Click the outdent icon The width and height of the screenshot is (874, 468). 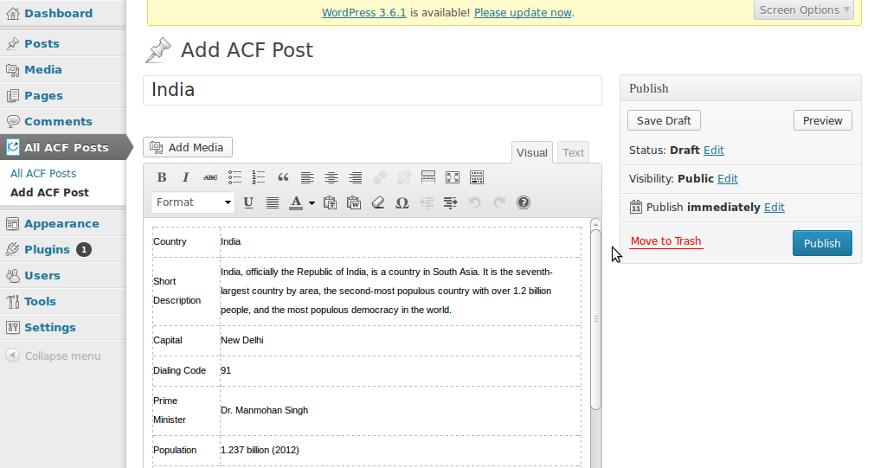click(427, 202)
